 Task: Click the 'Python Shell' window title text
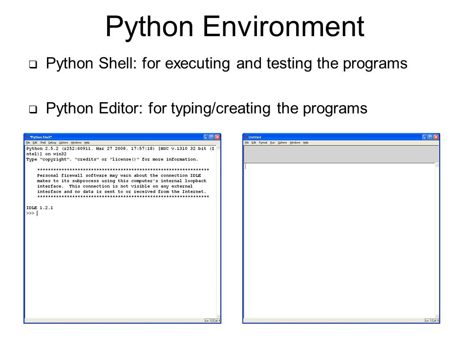click(41, 137)
